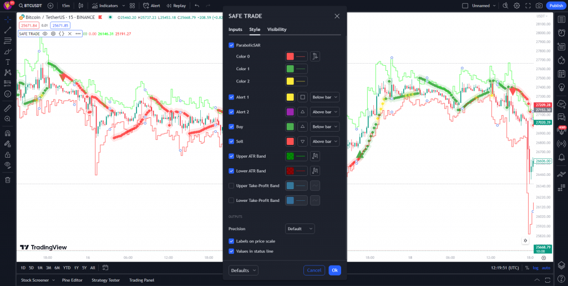Switch to the Visibility tab
The width and height of the screenshot is (568, 286).
277,29
